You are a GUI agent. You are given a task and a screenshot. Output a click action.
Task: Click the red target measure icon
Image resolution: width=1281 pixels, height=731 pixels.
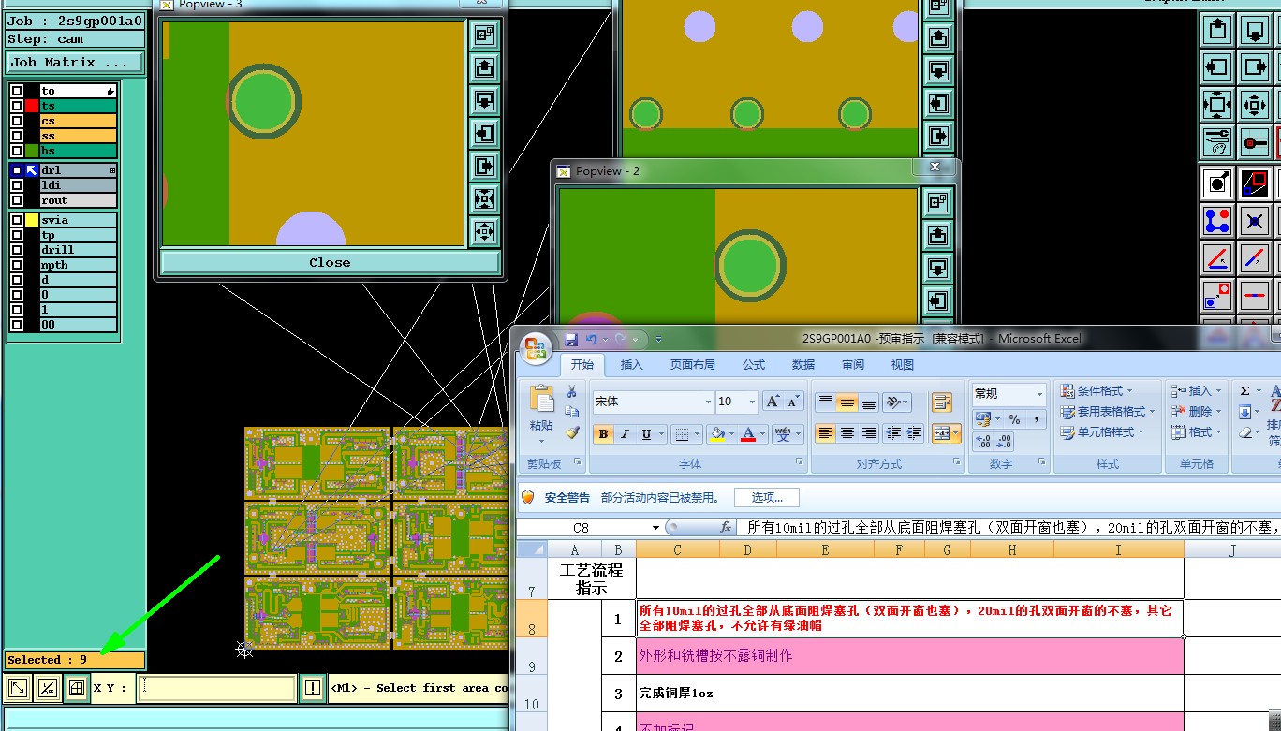click(x=1254, y=142)
